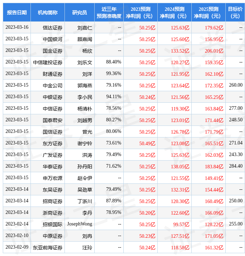
Task: Click the 260.00 target price
Action: pyautogui.click(x=236, y=85)
